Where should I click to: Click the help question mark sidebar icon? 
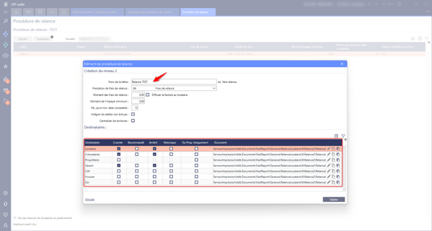coord(6,193)
